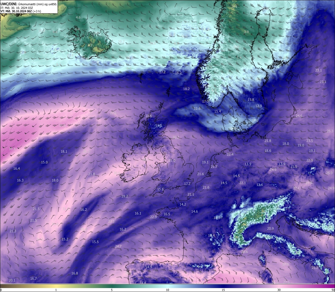Screen dimensions: 335x292
Task: Select the 4.6 value near Iceland
Action: click(78, 17)
